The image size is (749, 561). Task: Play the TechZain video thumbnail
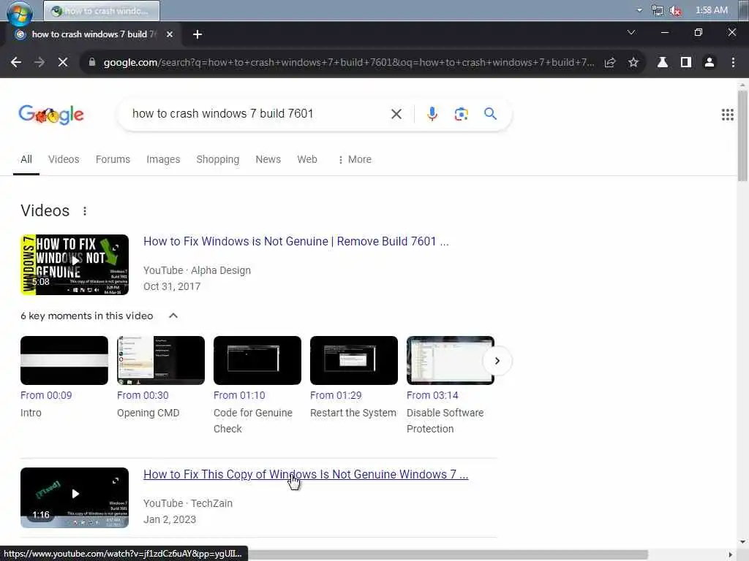[x=75, y=497]
